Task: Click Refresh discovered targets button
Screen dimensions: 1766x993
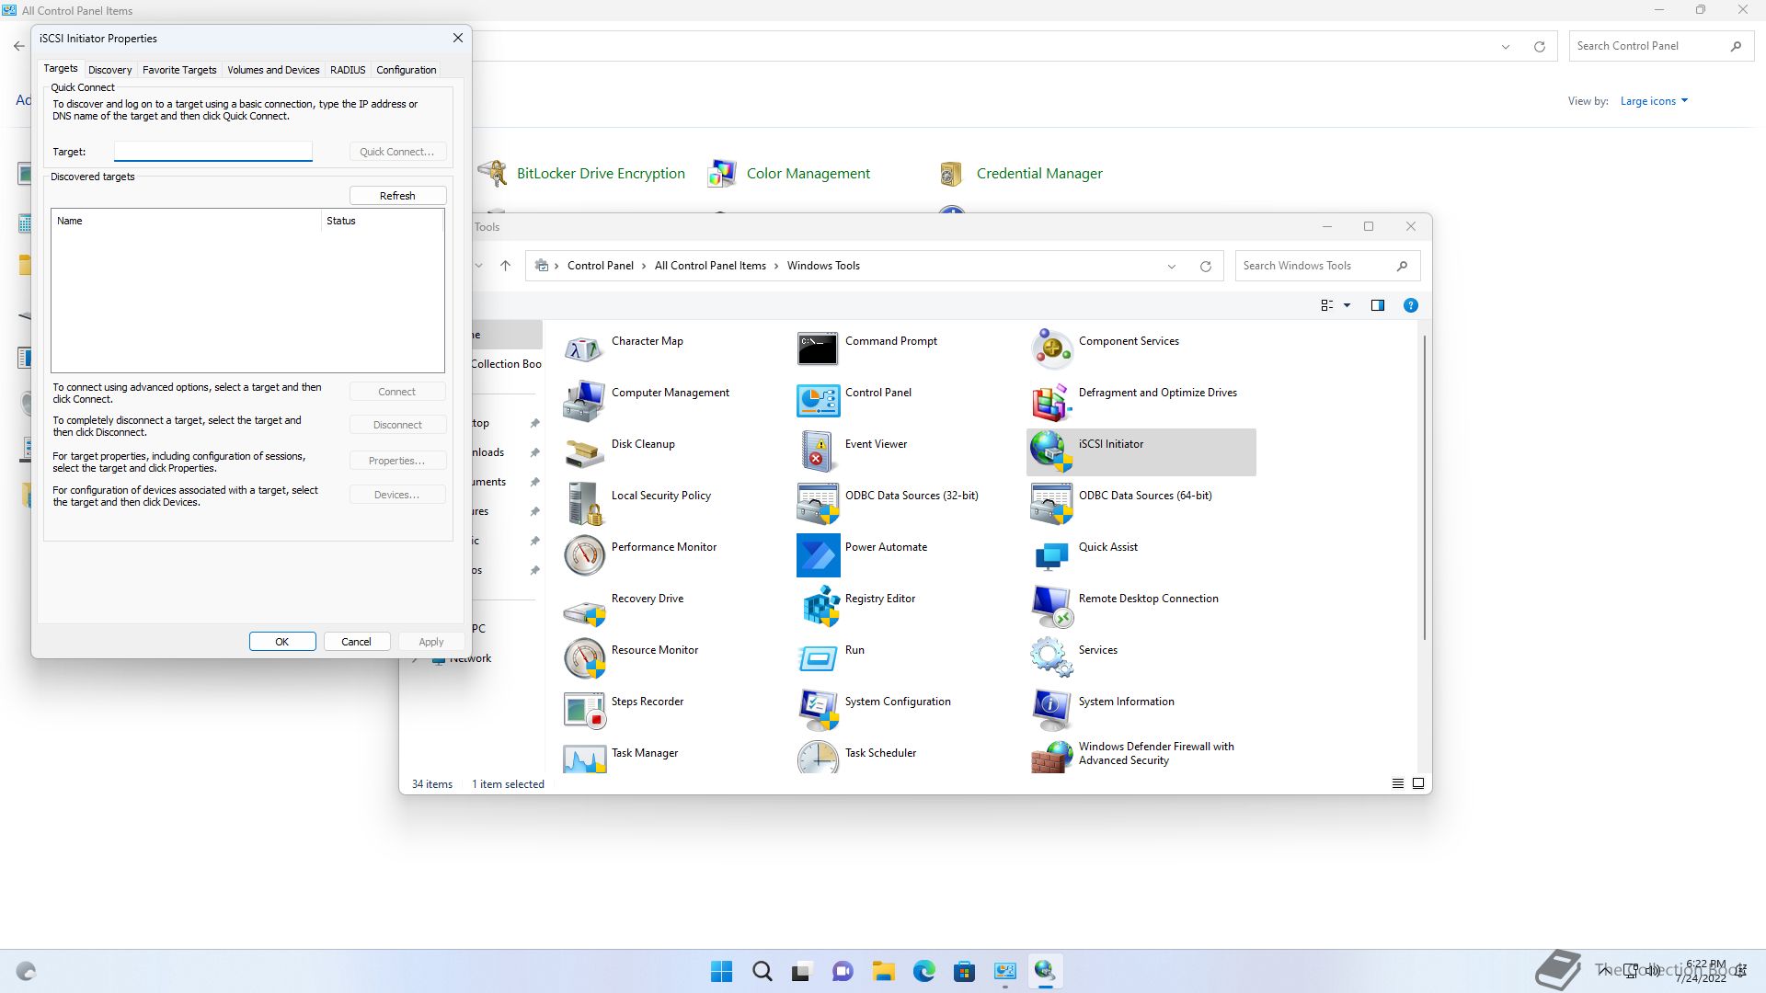Action: [397, 196]
